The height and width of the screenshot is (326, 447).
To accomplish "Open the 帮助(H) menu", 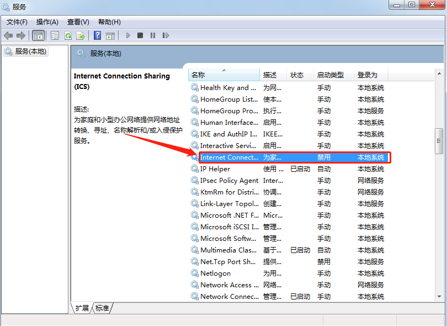I will click(x=109, y=22).
